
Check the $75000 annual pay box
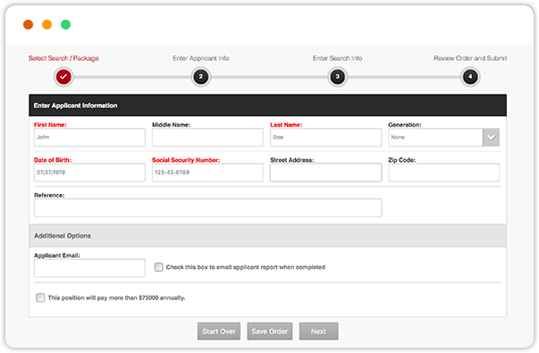(x=40, y=298)
